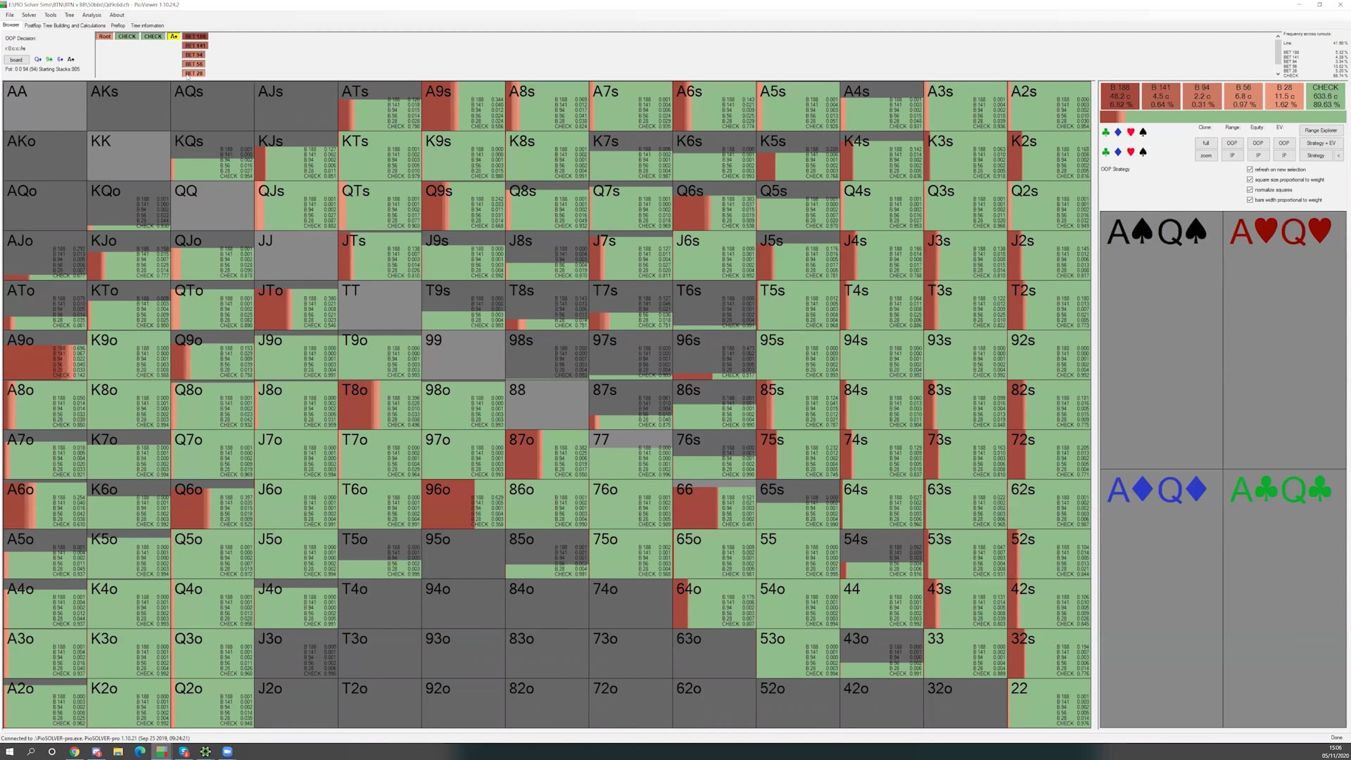Viewport: 1351px width, 760px height.
Task: Click the top-row club suit filter icon
Action: 1105,132
